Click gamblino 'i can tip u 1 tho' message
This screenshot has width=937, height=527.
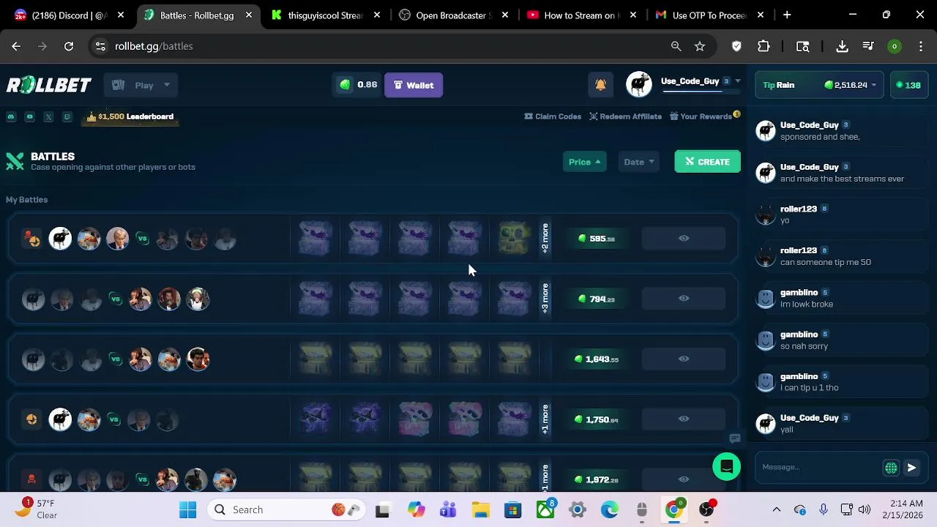(x=809, y=388)
